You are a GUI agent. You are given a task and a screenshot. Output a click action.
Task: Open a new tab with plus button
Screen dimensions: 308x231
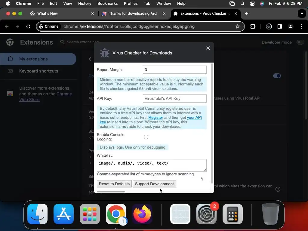coord(247,14)
